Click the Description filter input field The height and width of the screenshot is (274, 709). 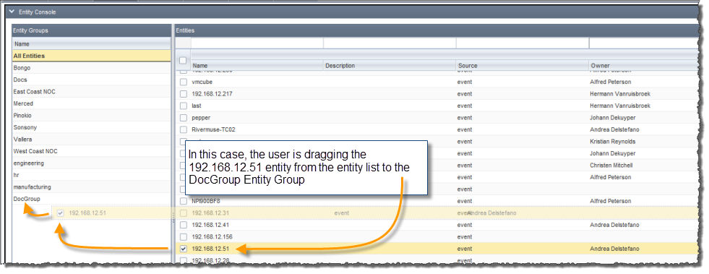pyautogui.click(x=390, y=43)
